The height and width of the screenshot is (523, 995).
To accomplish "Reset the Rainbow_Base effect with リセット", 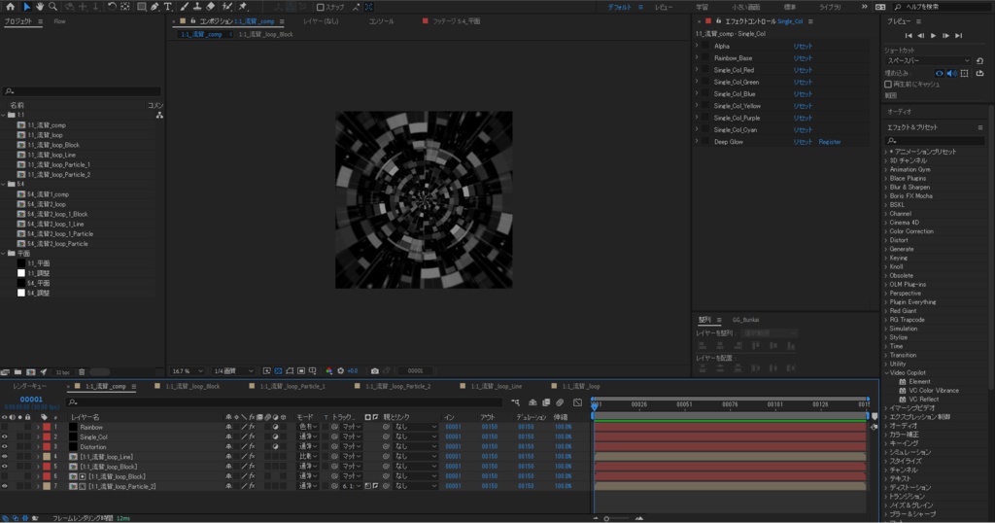I will tap(803, 57).
